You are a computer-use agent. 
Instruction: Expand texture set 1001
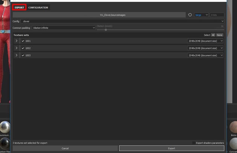(17, 41)
